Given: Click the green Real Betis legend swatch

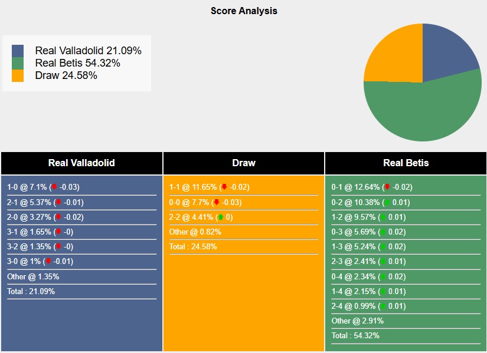Looking at the screenshot, I should click(18, 64).
